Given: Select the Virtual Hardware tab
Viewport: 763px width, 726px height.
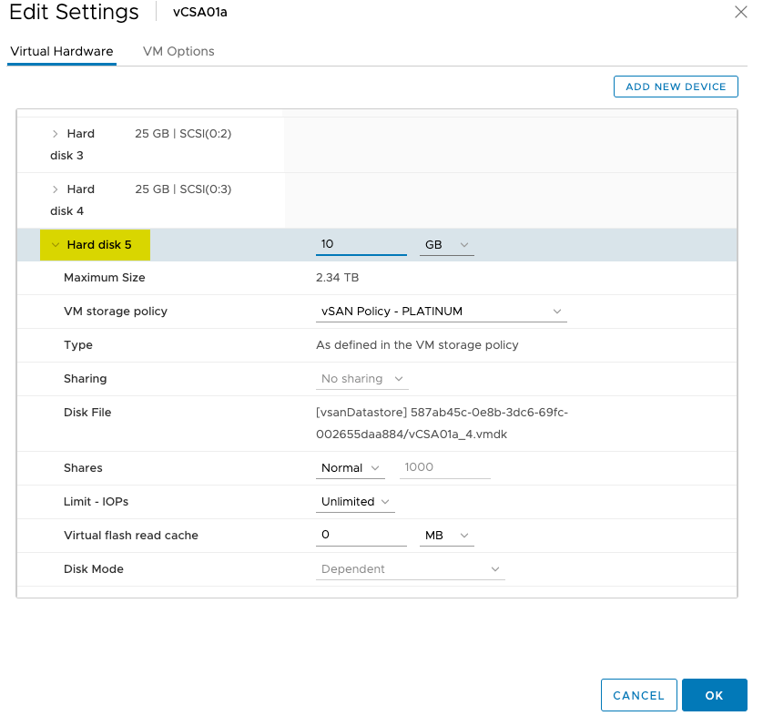Looking at the screenshot, I should point(62,51).
